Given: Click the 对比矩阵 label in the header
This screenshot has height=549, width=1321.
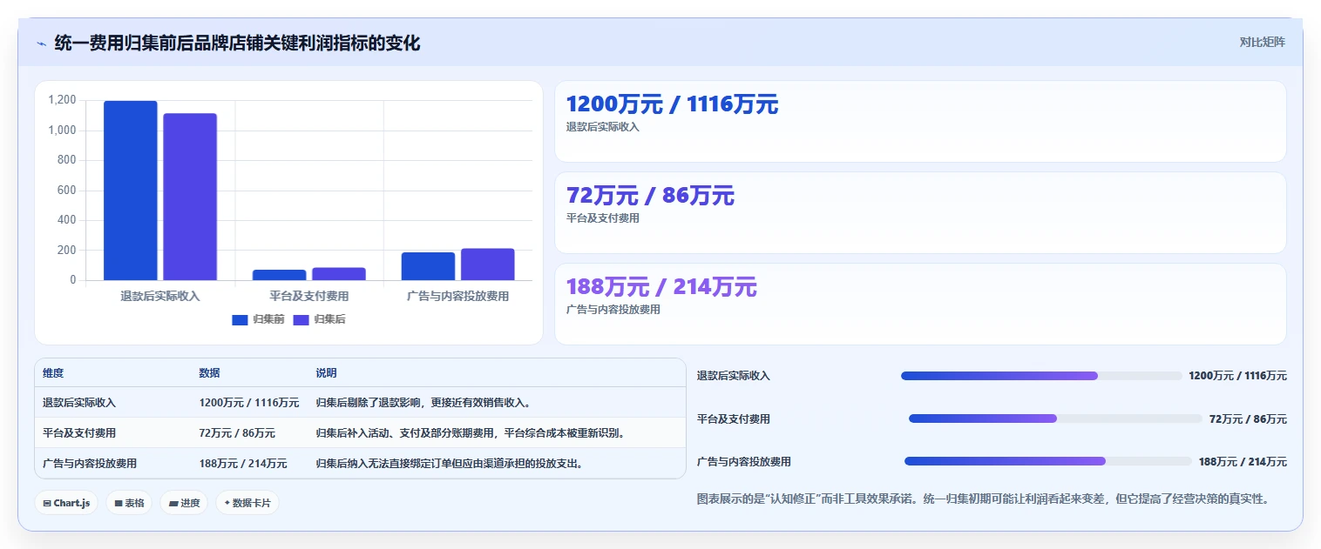Looking at the screenshot, I should 1262,42.
